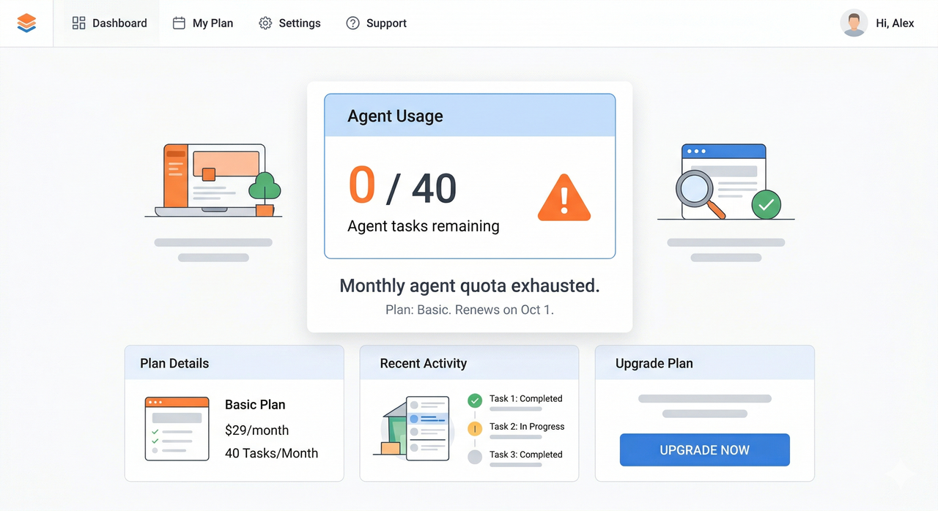
Task: Click the Support question mark icon
Action: (x=352, y=23)
